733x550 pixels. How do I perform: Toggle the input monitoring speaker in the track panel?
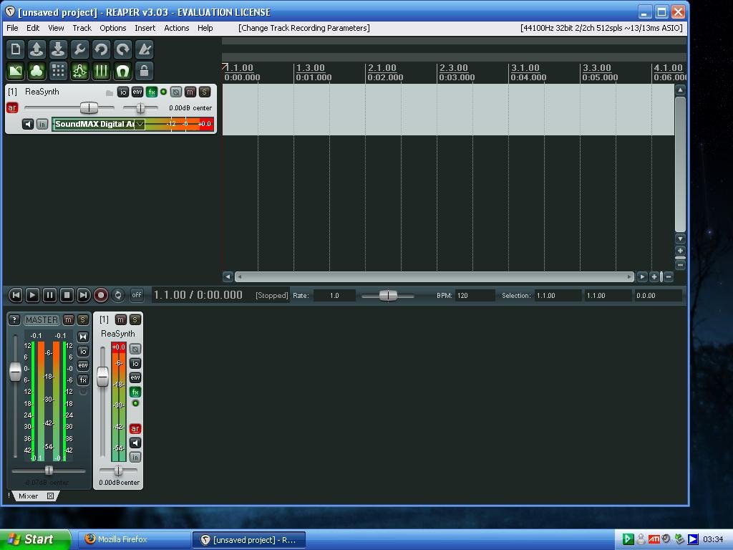pyautogui.click(x=28, y=124)
